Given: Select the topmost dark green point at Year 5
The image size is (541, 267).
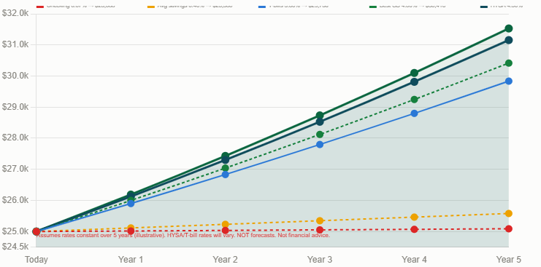Looking at the screenshot, I should click(x=509, y=28).
